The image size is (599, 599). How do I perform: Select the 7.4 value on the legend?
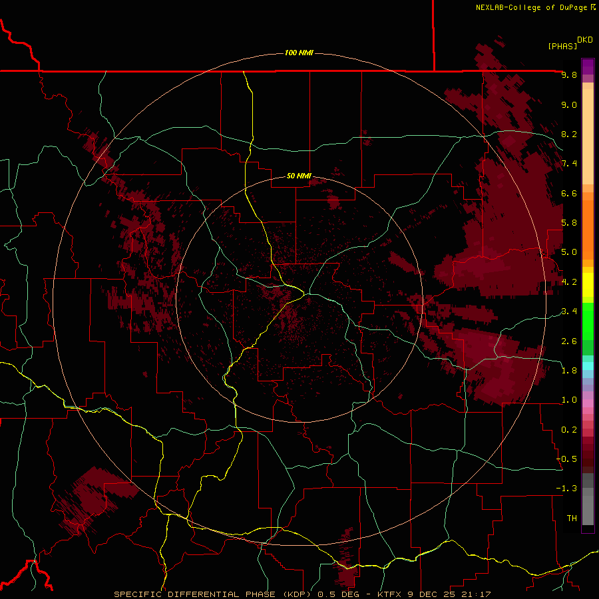569,164
